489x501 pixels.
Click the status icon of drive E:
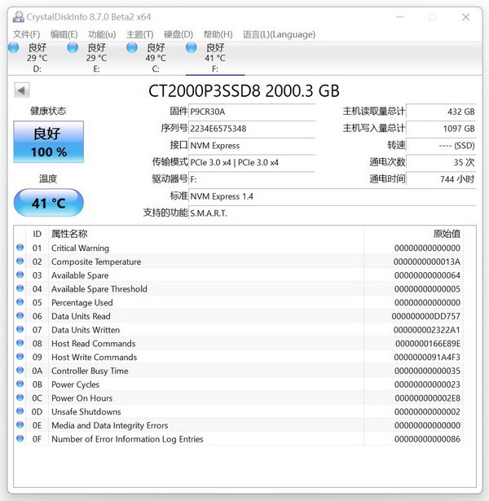73,47
